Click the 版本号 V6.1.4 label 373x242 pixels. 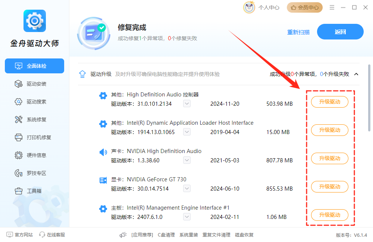pos(351,235)
